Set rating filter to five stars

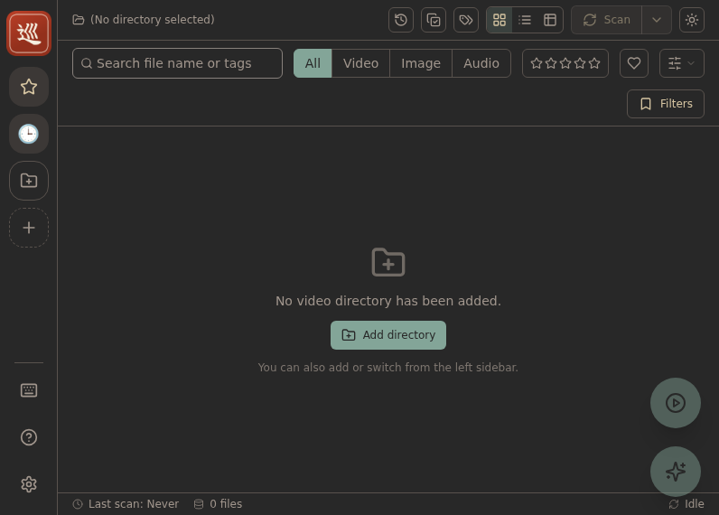594,63
